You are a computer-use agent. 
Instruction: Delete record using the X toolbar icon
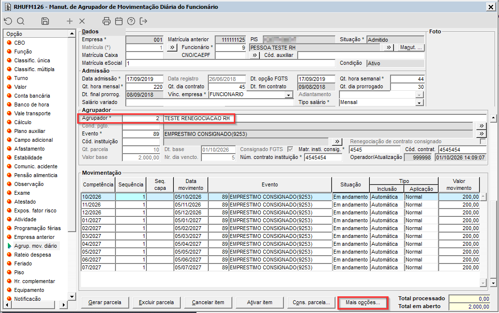[x=82, y=21]
